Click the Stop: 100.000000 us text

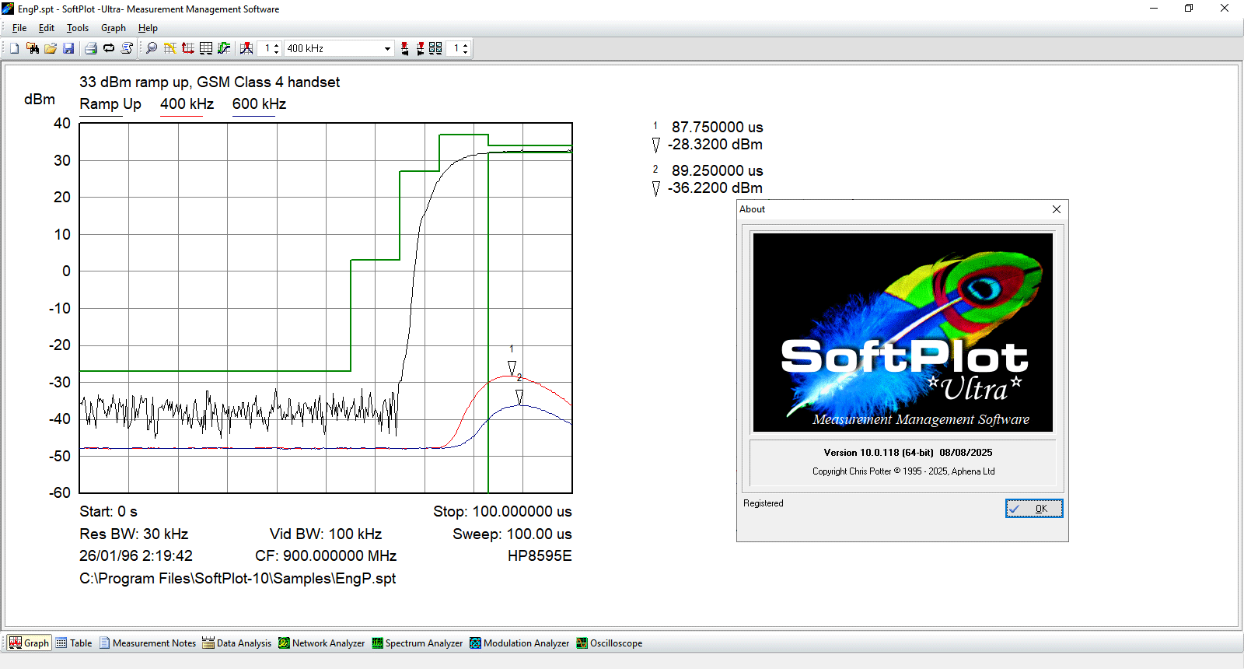pyautogui.click(x=502, y=512)
